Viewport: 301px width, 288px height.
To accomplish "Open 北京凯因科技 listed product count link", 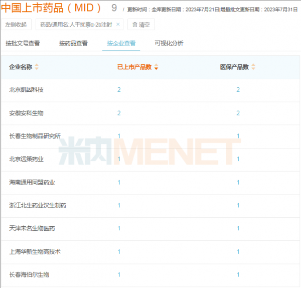I will [119, 90].
